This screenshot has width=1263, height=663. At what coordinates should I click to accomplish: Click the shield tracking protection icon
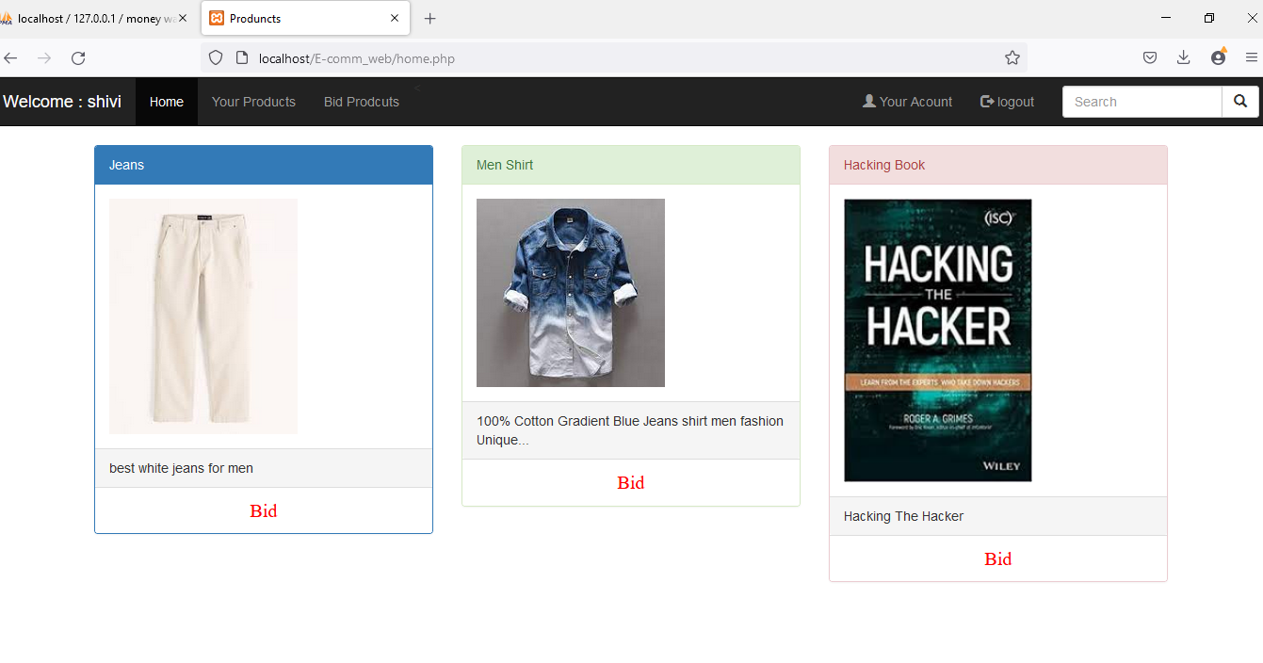[x=216, y=58]
